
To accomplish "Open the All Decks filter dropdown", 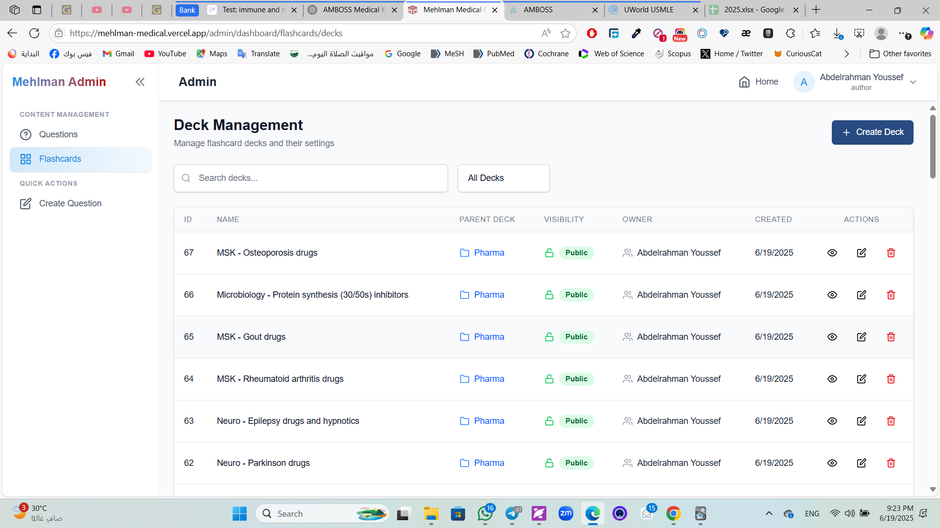I will click(x=503, y=178).
